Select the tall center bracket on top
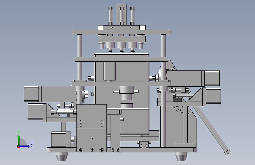 (x=121, y=15)
